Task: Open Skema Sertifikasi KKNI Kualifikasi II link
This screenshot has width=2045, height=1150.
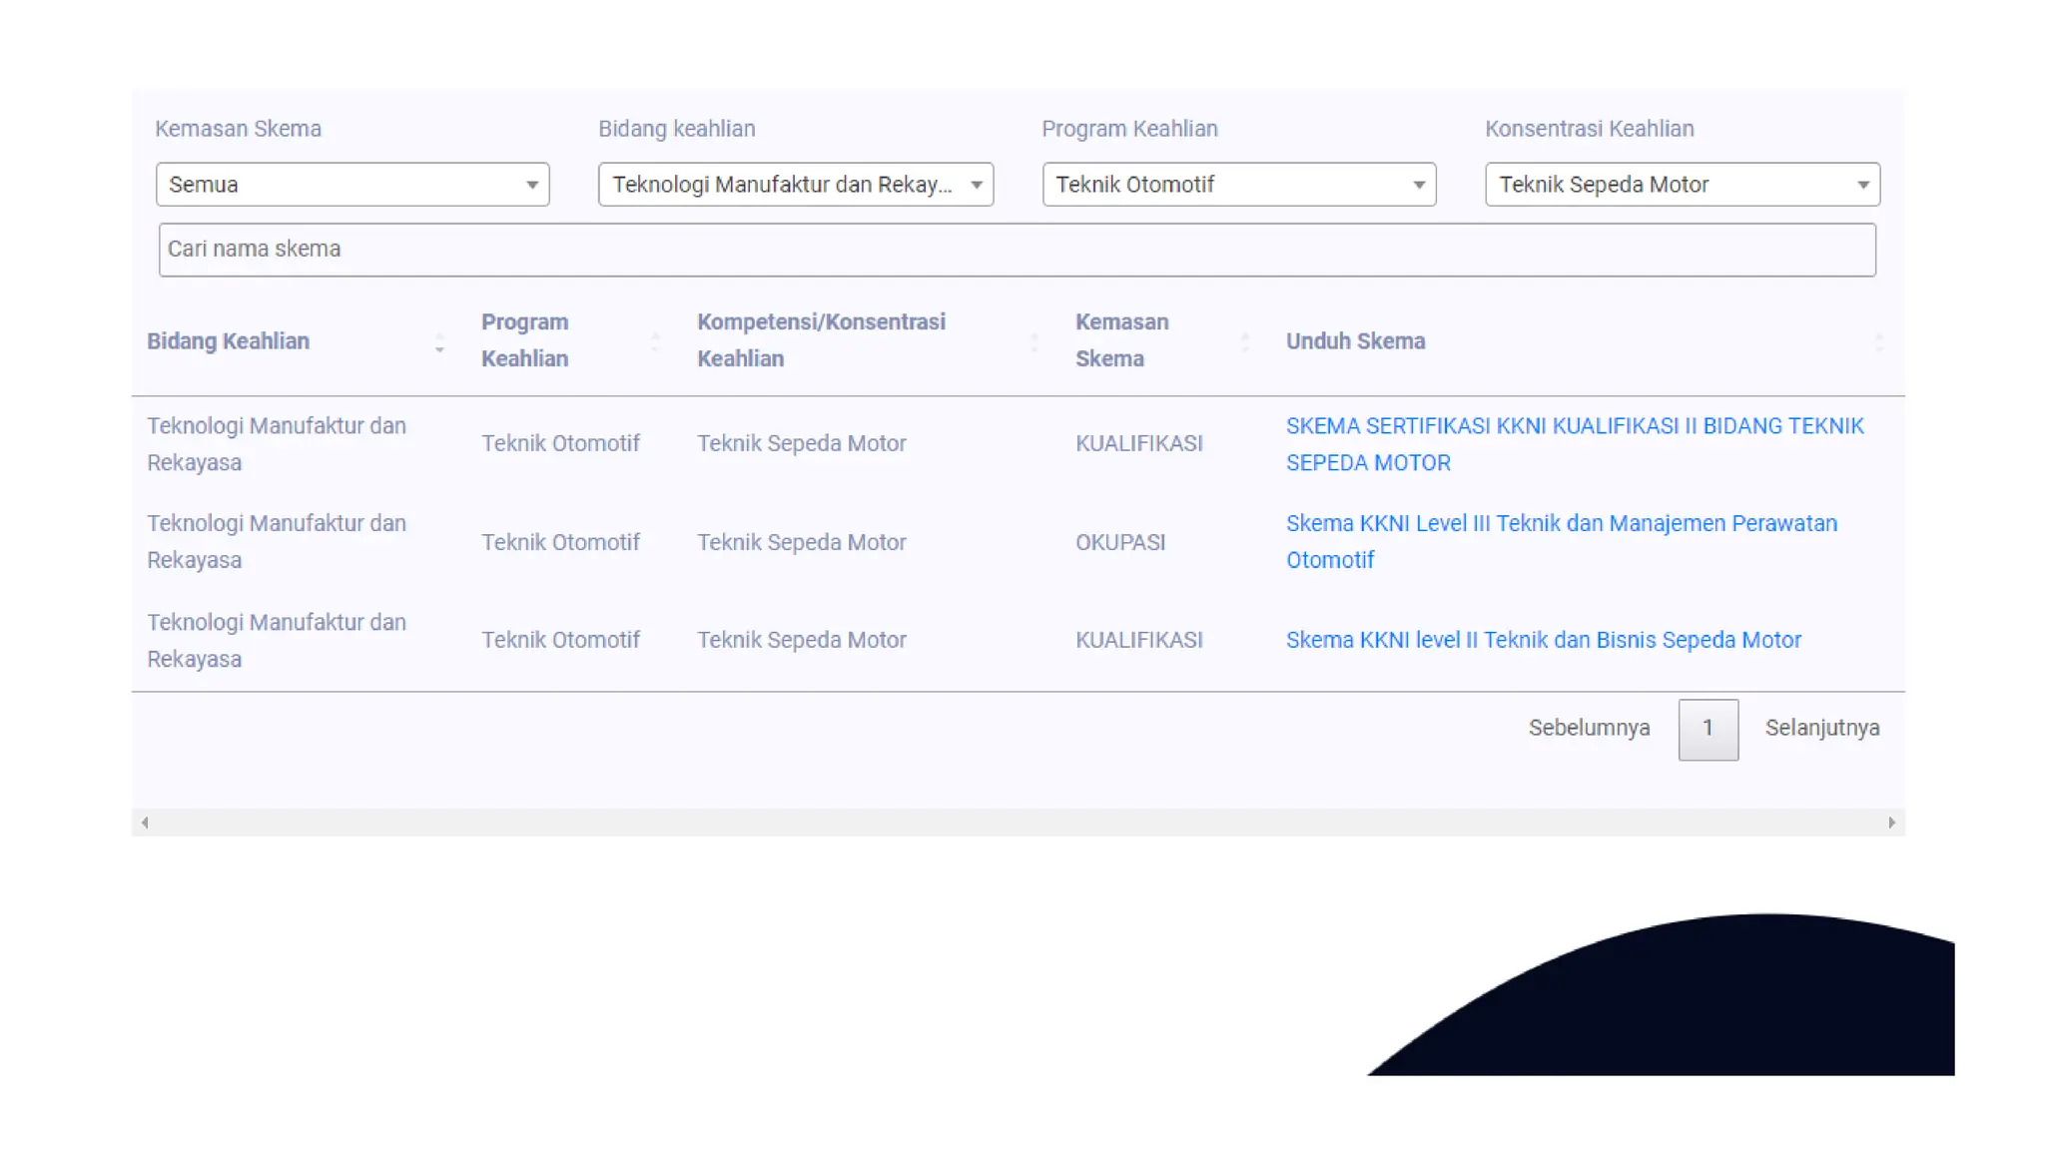Action: [1574, 443]
